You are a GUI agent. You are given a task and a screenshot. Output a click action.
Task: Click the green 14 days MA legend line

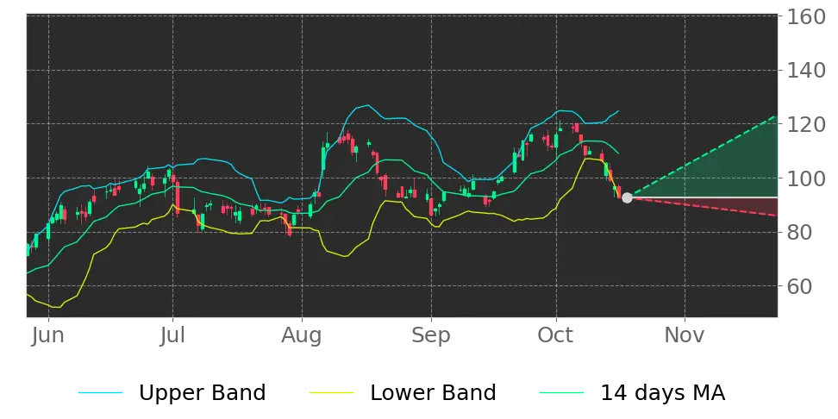[562, 393]
